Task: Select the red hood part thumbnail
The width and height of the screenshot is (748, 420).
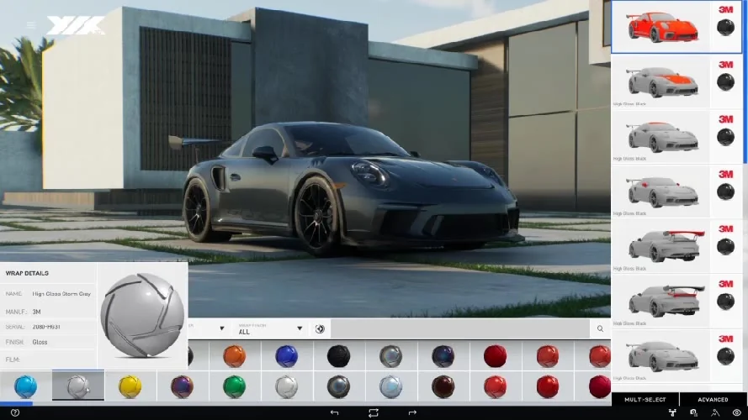Action: coord(662,81)
